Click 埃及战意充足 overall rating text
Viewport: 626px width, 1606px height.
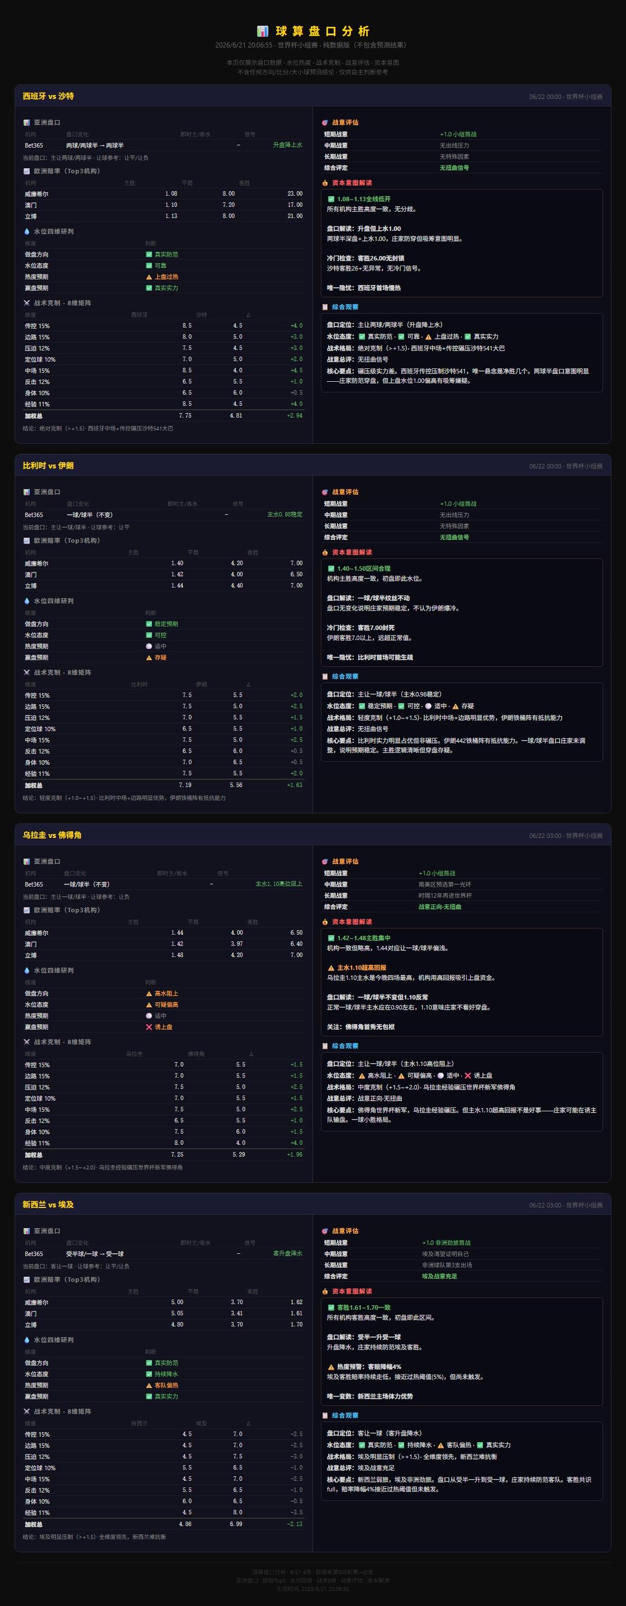pyautogui.click(x=439, y=1277)
